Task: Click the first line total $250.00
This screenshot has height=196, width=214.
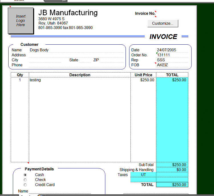Action: [x=172, y=80]
